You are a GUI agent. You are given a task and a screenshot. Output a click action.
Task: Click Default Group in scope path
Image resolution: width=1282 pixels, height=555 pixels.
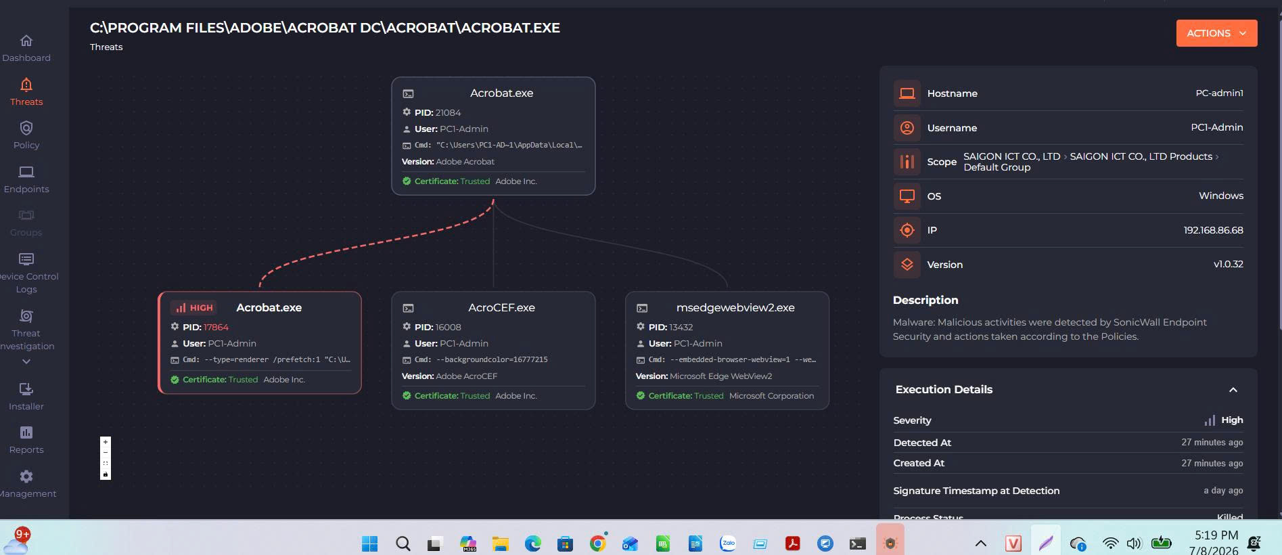[997, 167]
